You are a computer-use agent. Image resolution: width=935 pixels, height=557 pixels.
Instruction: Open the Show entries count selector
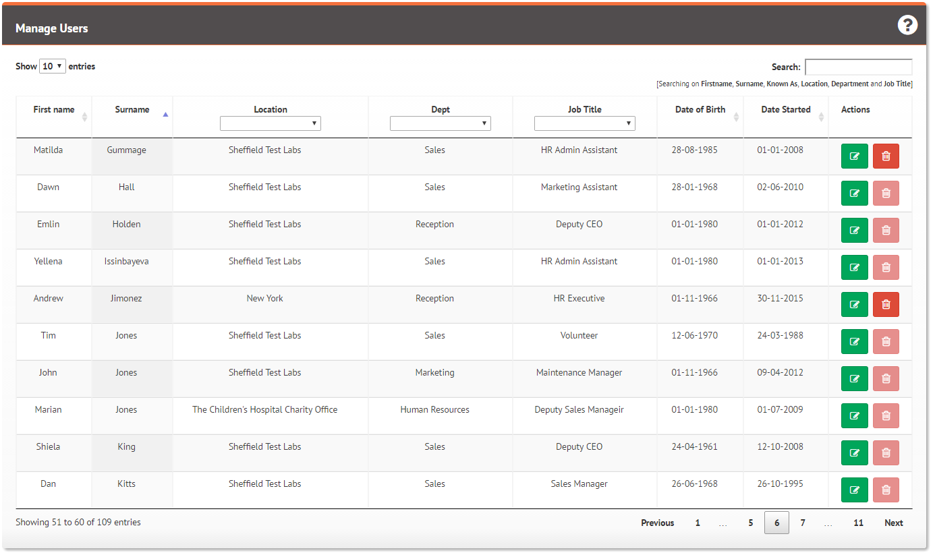(x=52, y=66)
